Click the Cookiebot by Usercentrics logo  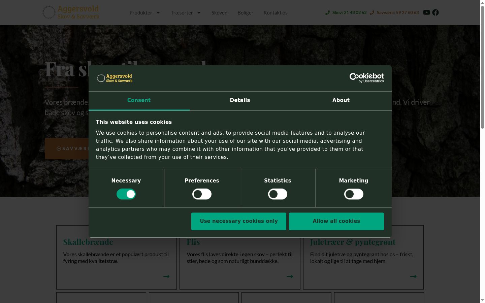pyautogui.click(x=367, y=78)
